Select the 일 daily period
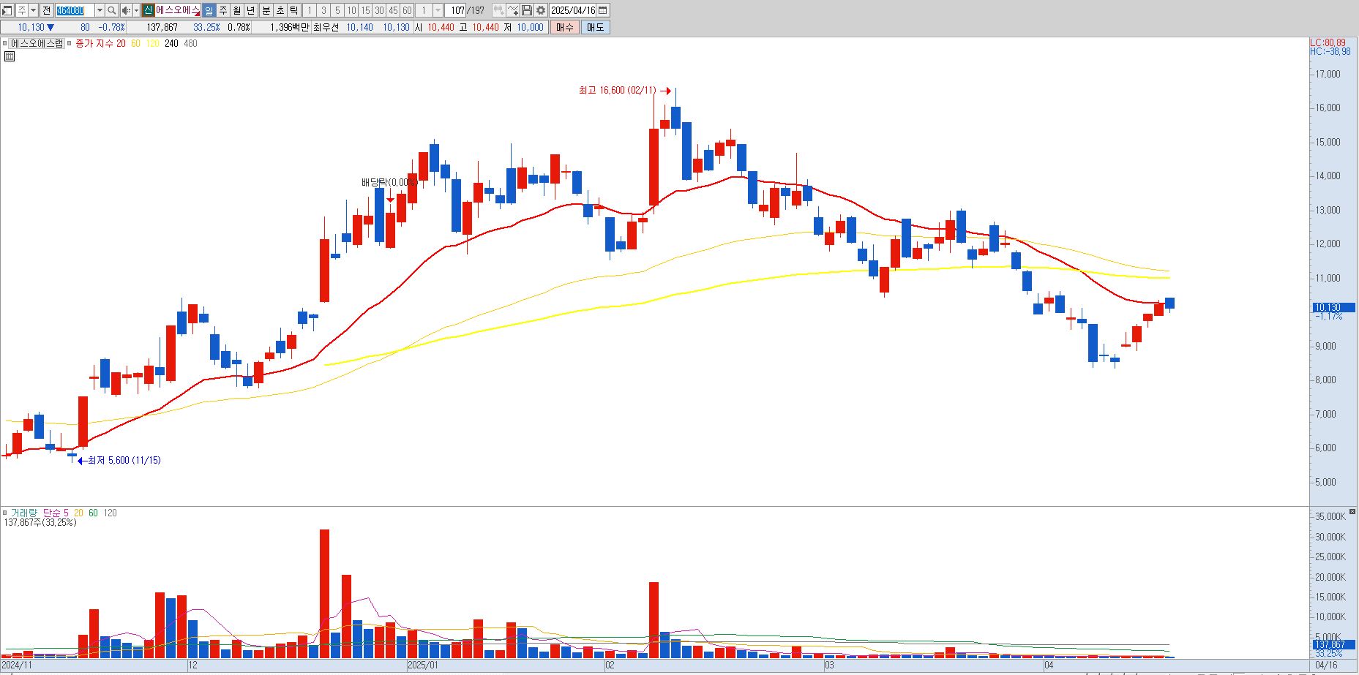The height and width of the screenshot is (675, 1359). click(209, 10)
